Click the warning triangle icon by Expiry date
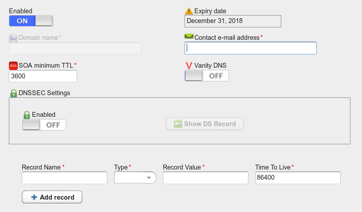362x212 pixels. coord(189,11)
